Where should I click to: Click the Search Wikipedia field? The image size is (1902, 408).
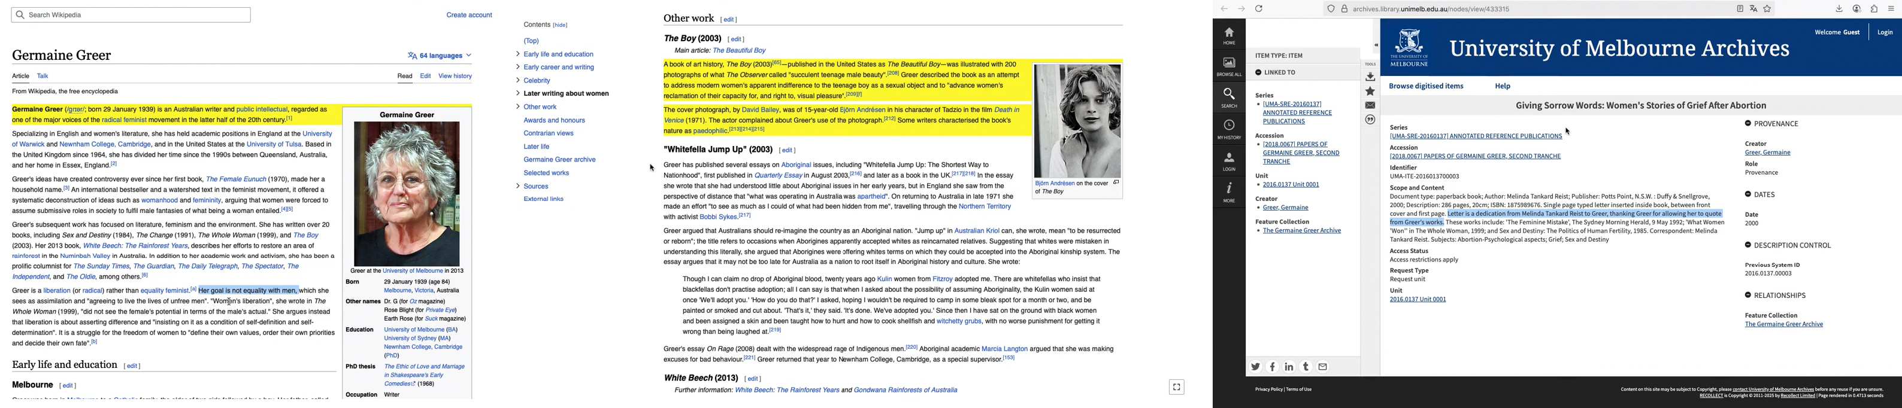[131, 15]
